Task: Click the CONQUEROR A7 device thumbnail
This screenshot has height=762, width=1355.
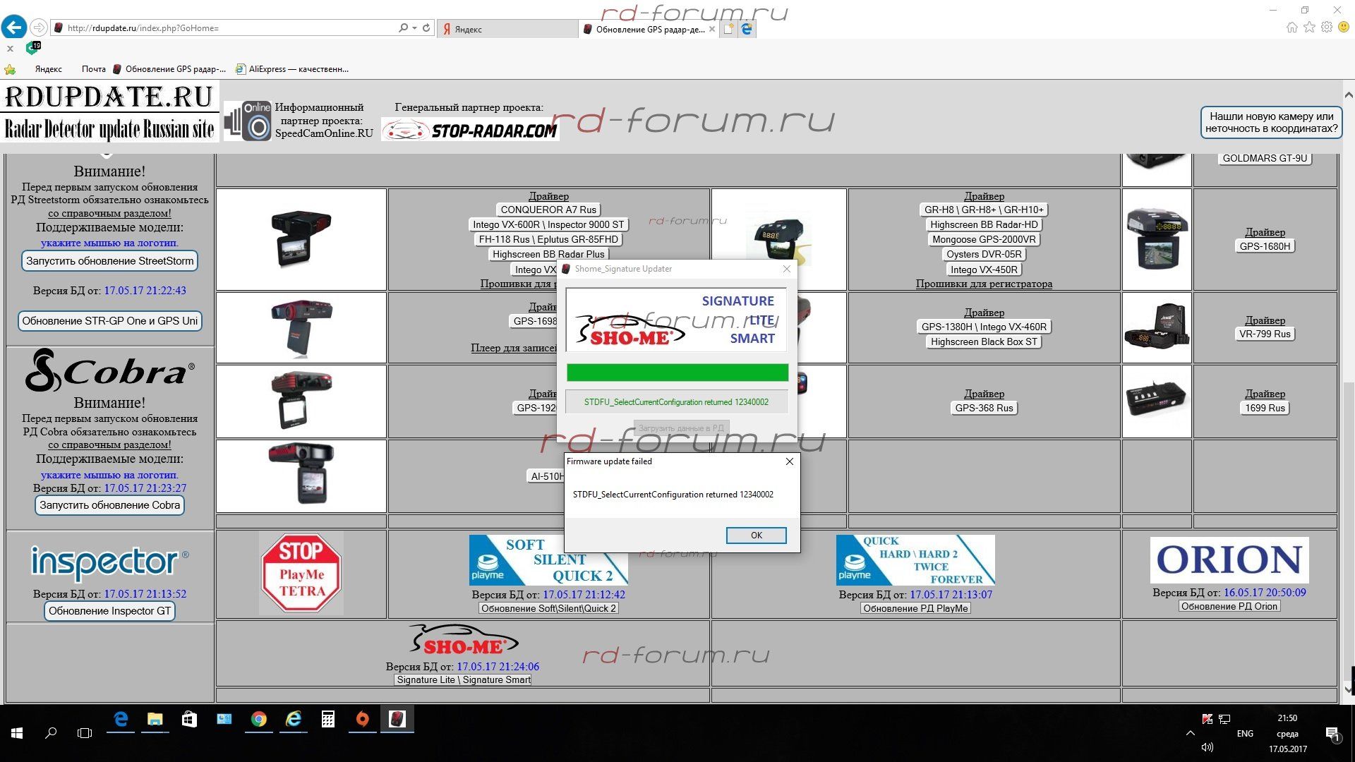Action: click(301, 238)
